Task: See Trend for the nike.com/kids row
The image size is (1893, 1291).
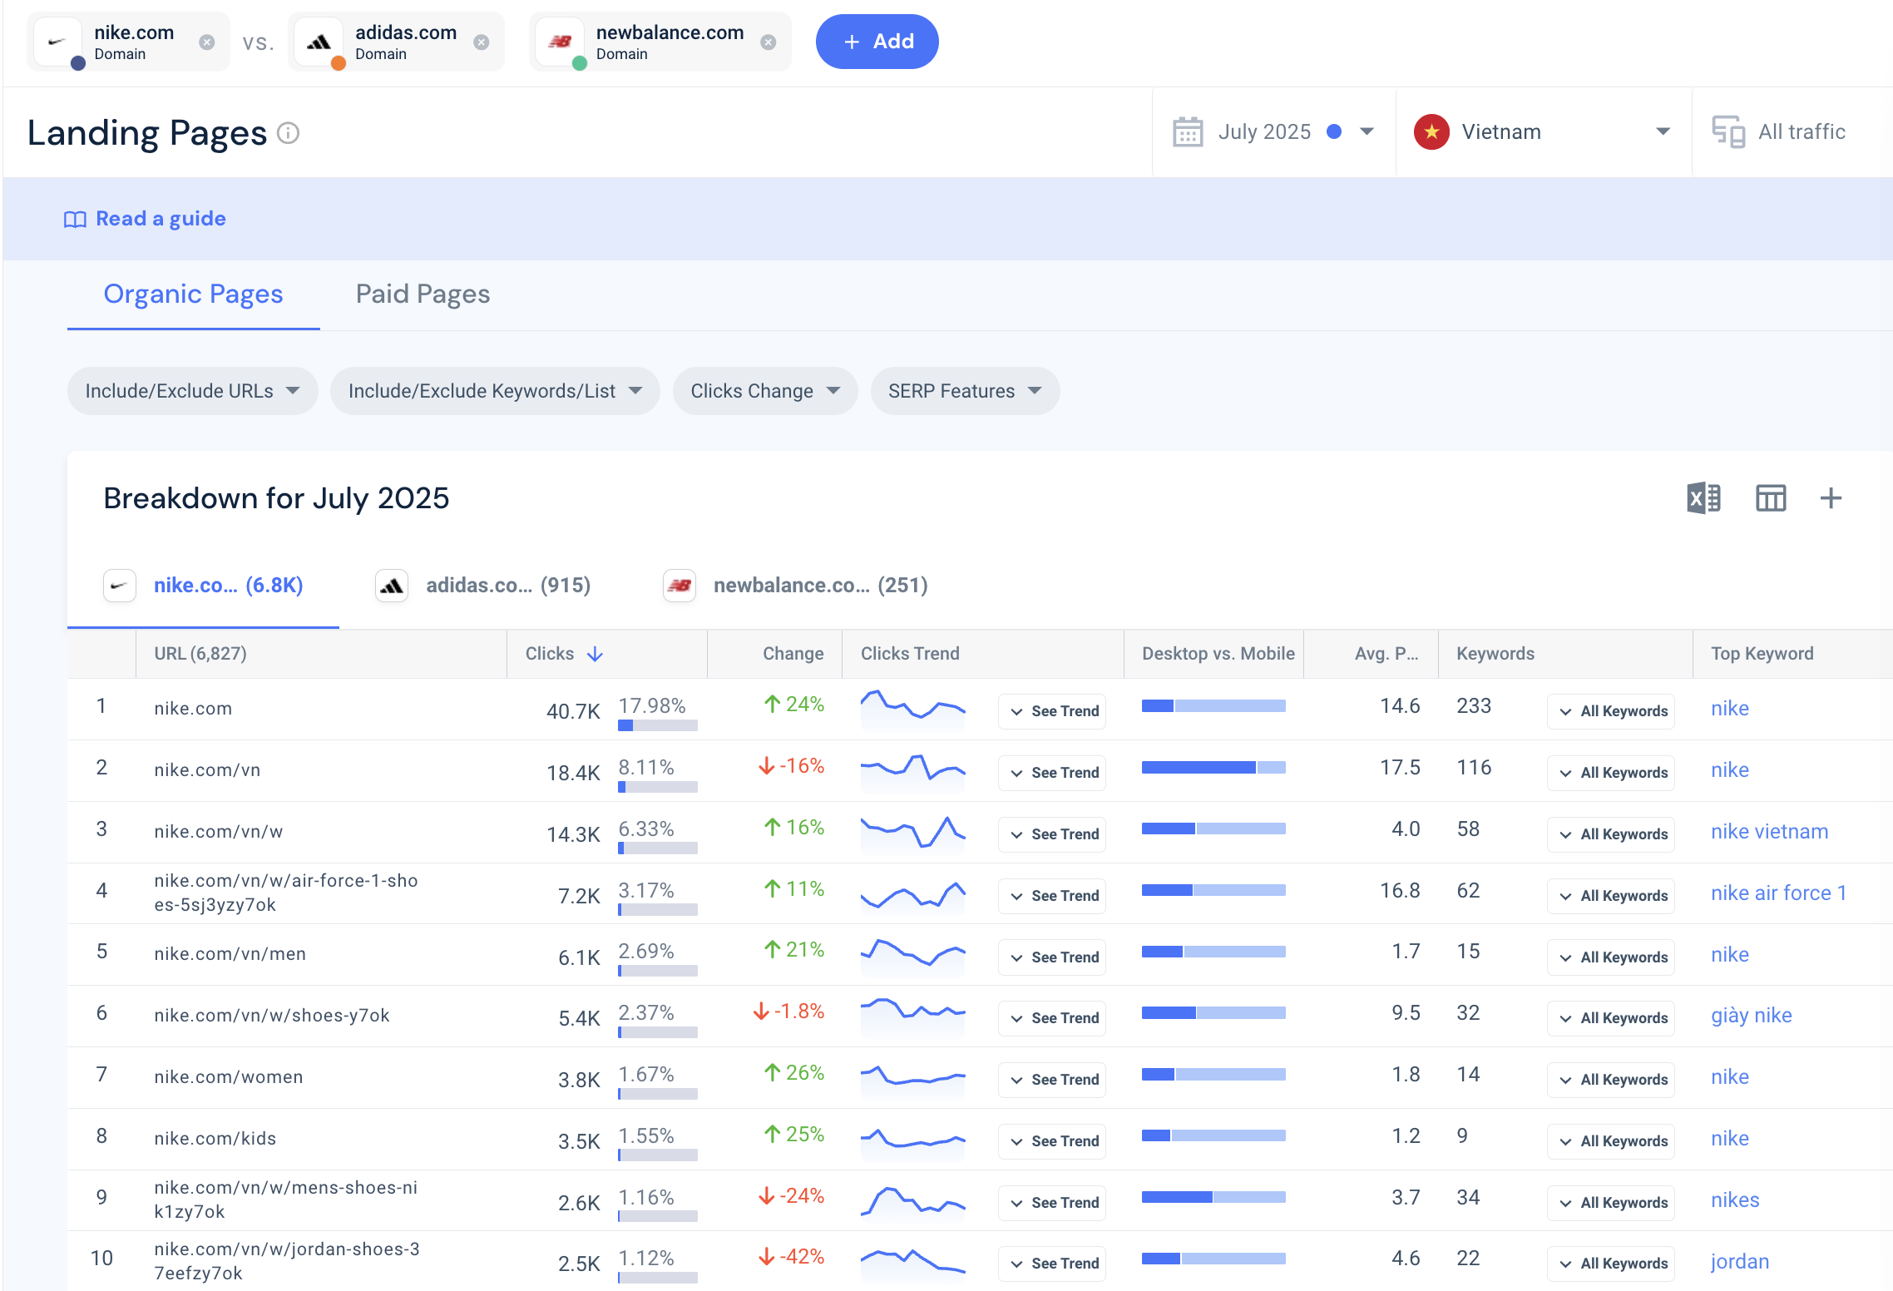Action: coord(1052,1141)
